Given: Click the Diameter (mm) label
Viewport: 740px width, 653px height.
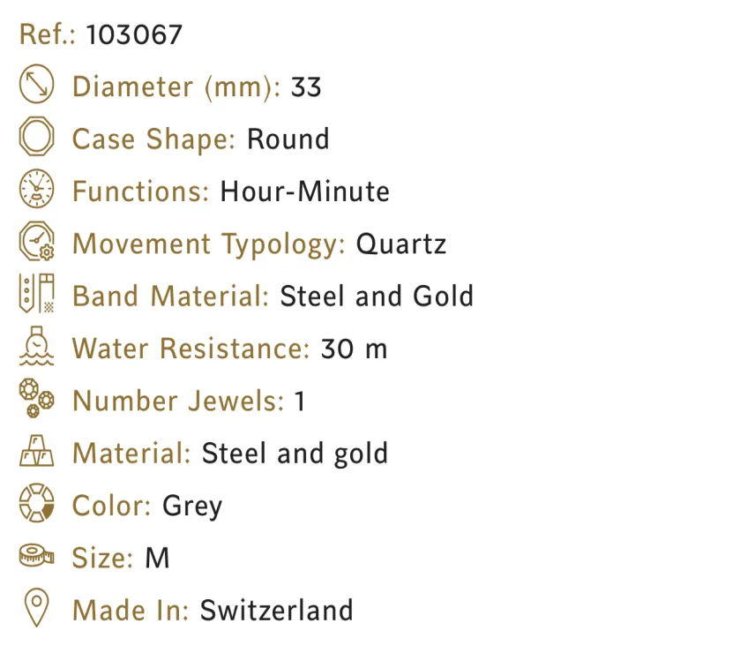Looking at the screenshot, I should [176, 87].
